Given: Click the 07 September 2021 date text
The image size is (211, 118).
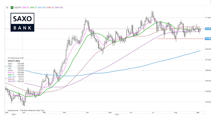Looking at the screenshot, I should pyautogui.click(x=16, y=58).
